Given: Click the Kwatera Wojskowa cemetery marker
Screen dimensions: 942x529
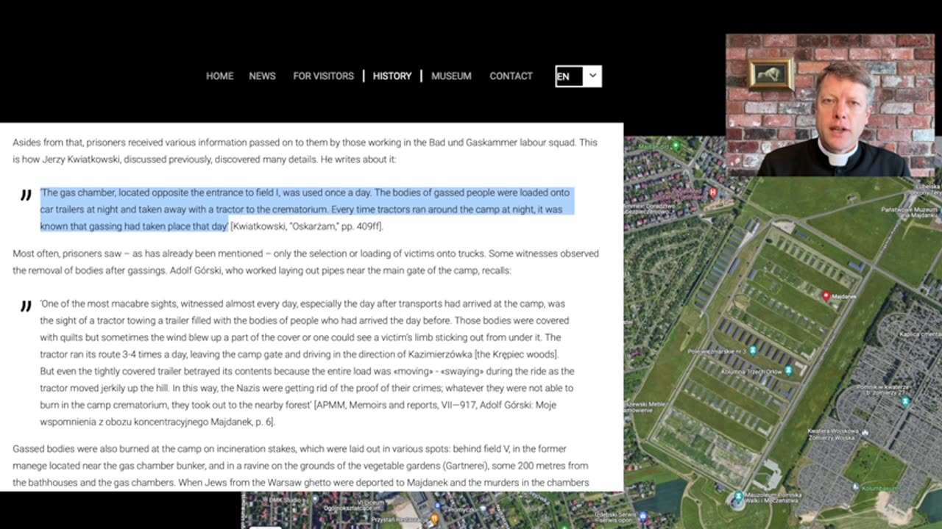Looking at the screenshot, I should (864, 432).
